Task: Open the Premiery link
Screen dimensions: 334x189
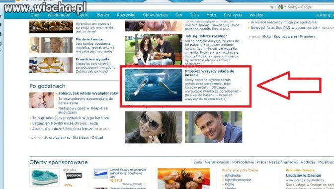Action: [307, 36]
